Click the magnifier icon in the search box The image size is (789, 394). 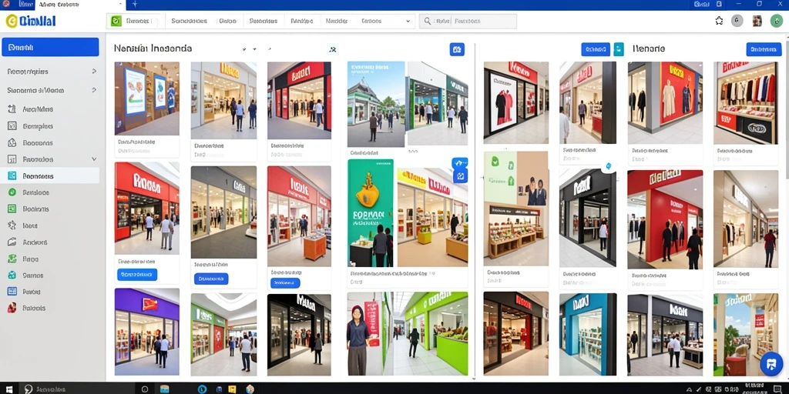pos(427,21)
